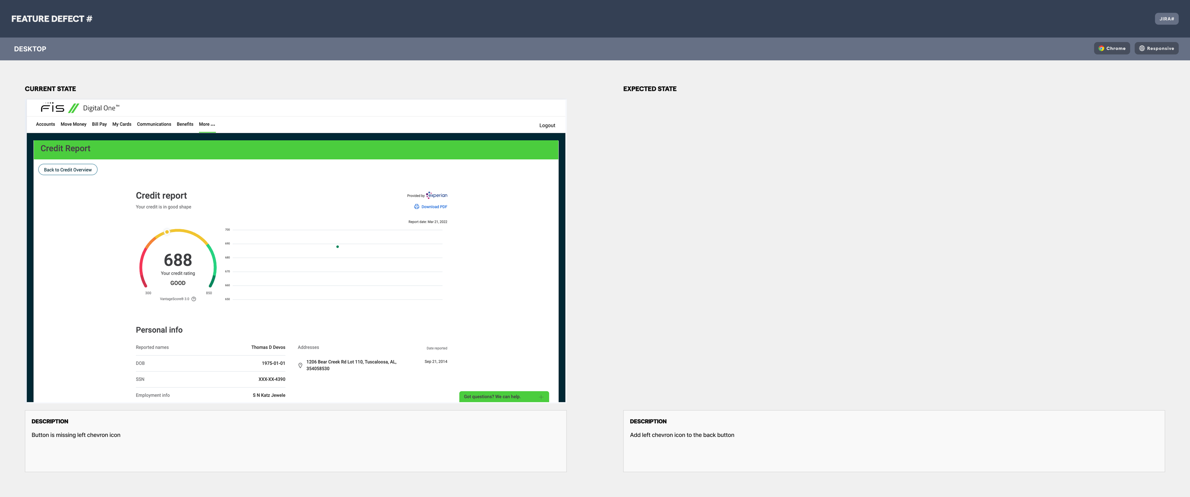Click the Download PDF link
The width and height of the screenshot is (1190, 497).
click(434, 207)
